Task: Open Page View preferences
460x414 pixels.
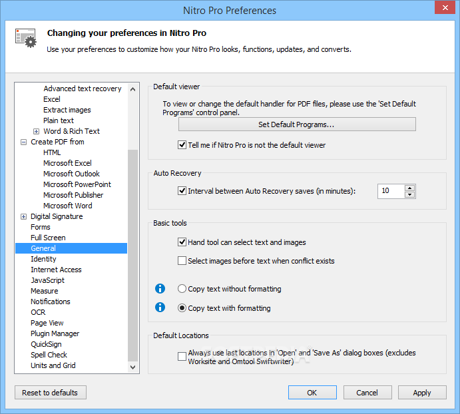Action: 47,323
